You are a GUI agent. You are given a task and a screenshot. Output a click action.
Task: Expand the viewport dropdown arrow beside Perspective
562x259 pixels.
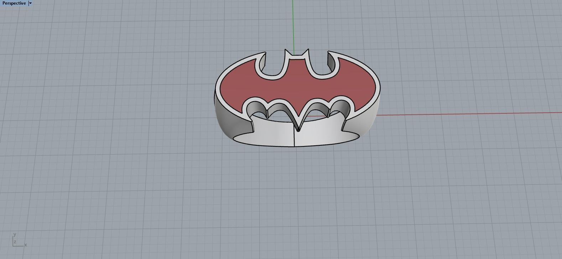pyautogui.click(x=30, y=3)
